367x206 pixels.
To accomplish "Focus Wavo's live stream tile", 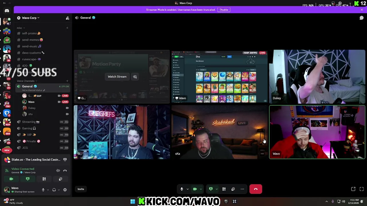I will point(219,77).
